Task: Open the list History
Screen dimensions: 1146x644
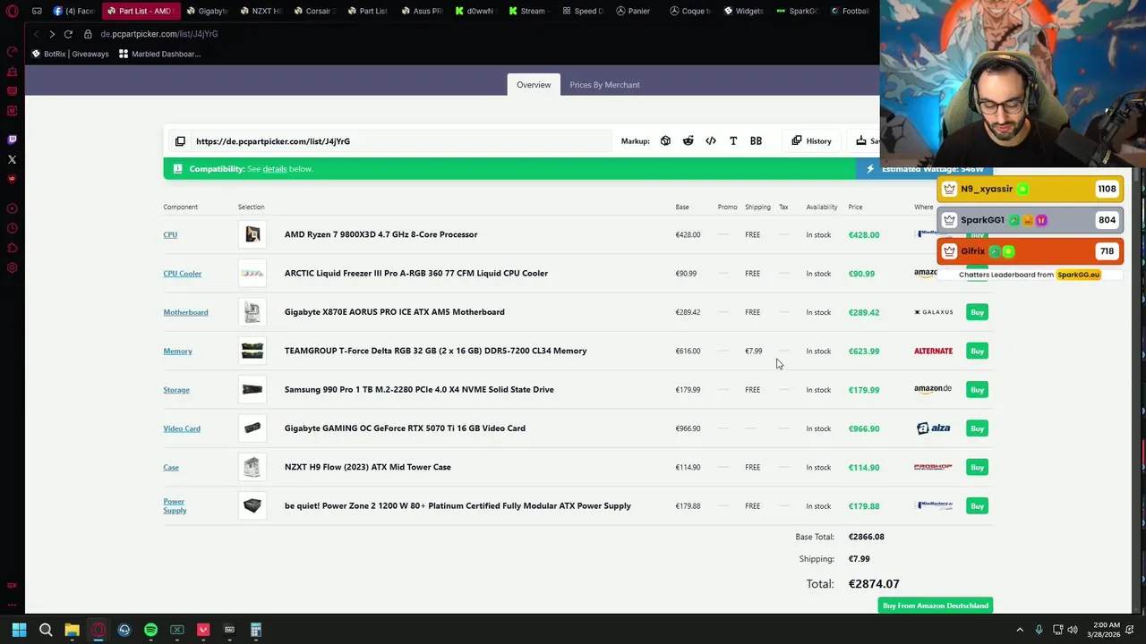Action: point(812,141)
